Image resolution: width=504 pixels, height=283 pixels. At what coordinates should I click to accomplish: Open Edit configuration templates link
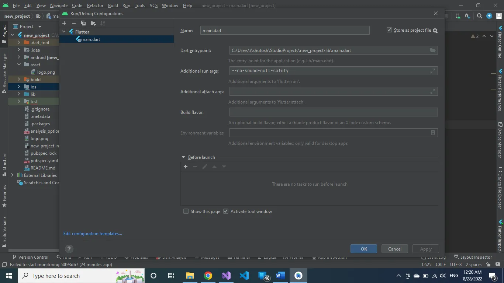pyautogui.click(x=93, y=234)
